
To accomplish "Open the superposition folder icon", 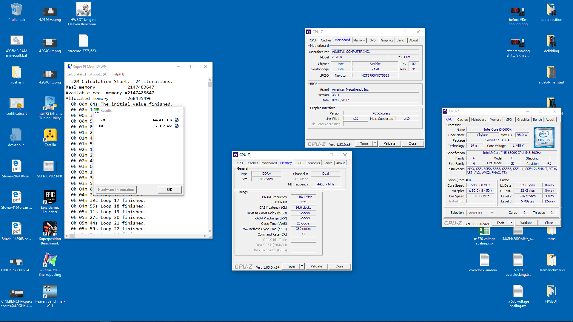I will pos(551,10).
